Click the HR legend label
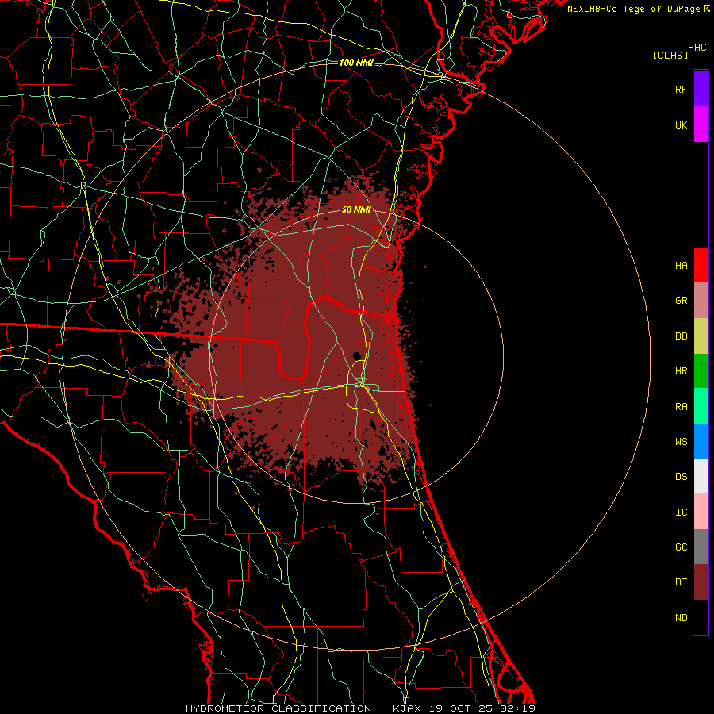Image resolution: width=714 pixels, height=714 pixels. [681, 371]
